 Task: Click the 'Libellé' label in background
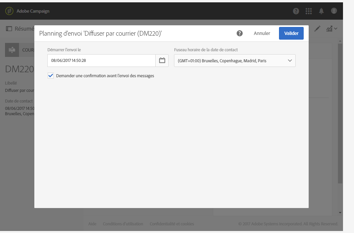click(11, 83)
